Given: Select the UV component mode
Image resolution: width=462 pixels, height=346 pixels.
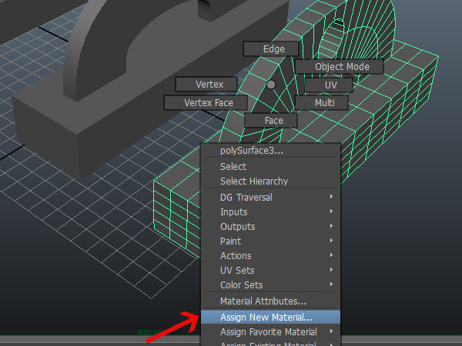Looking at the screenshot, I should click(x=329, y=85).
